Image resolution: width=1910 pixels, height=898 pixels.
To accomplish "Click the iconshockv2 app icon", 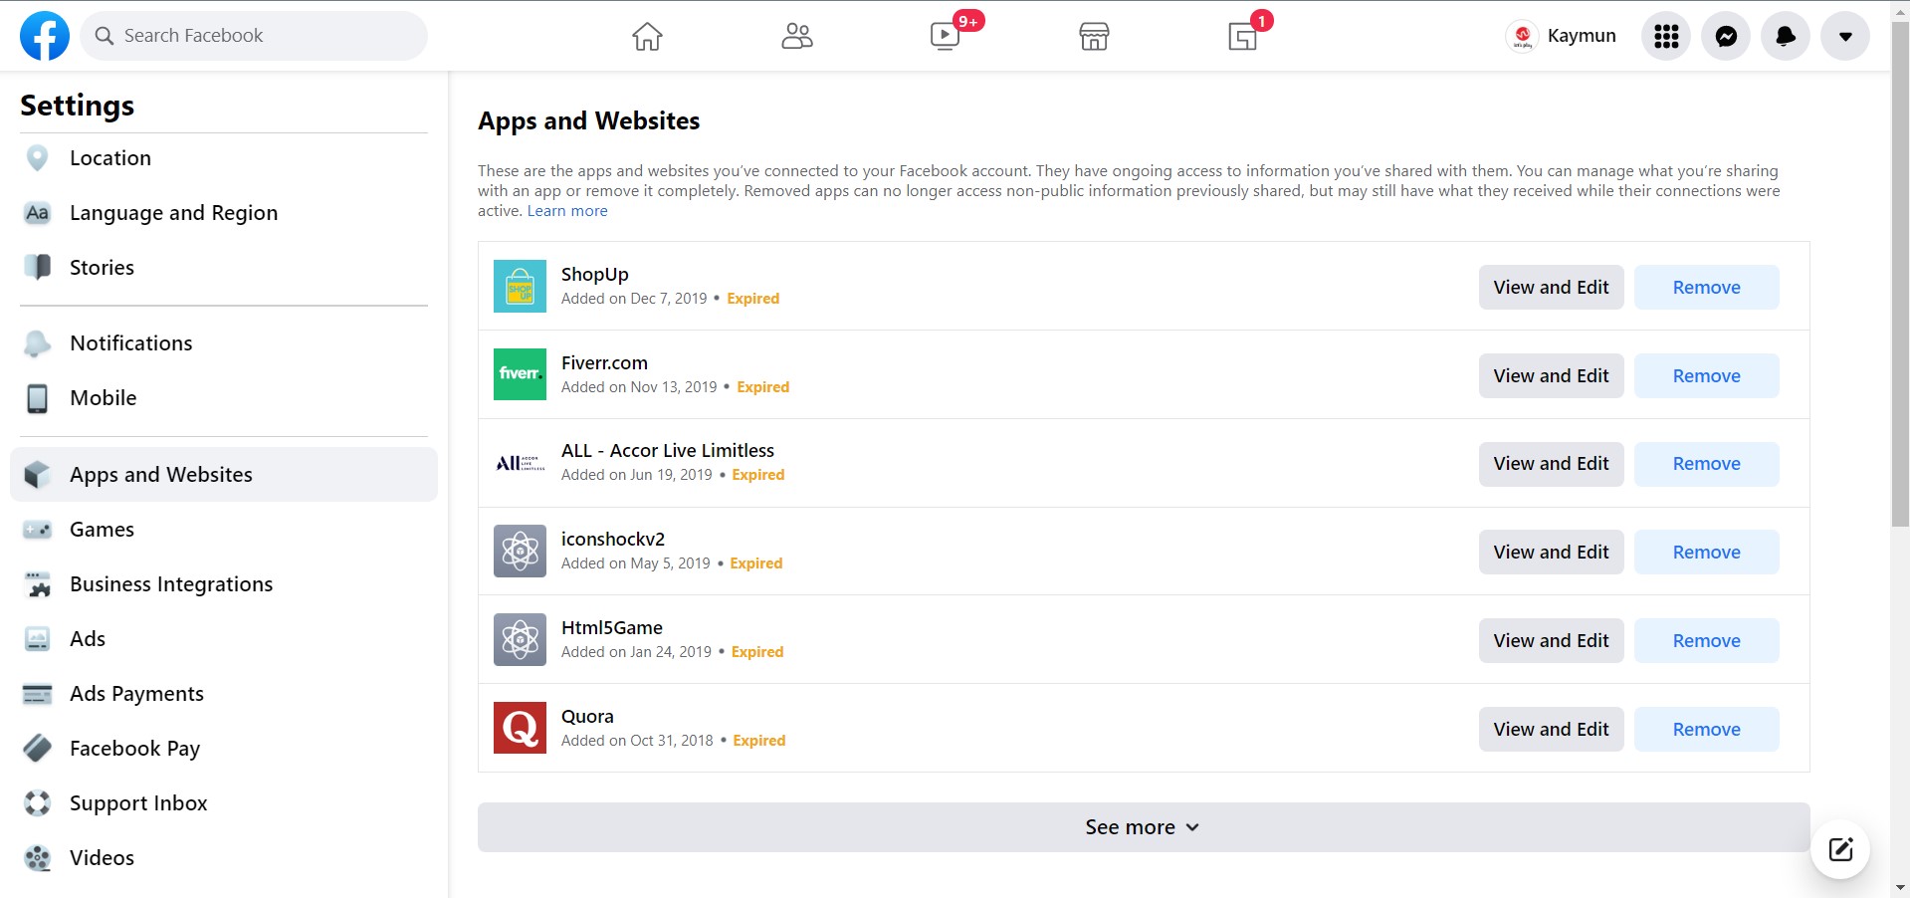I will 520,551.
